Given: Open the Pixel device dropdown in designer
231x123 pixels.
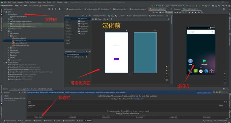Looking at the screenshot, I should coord(121,16).
